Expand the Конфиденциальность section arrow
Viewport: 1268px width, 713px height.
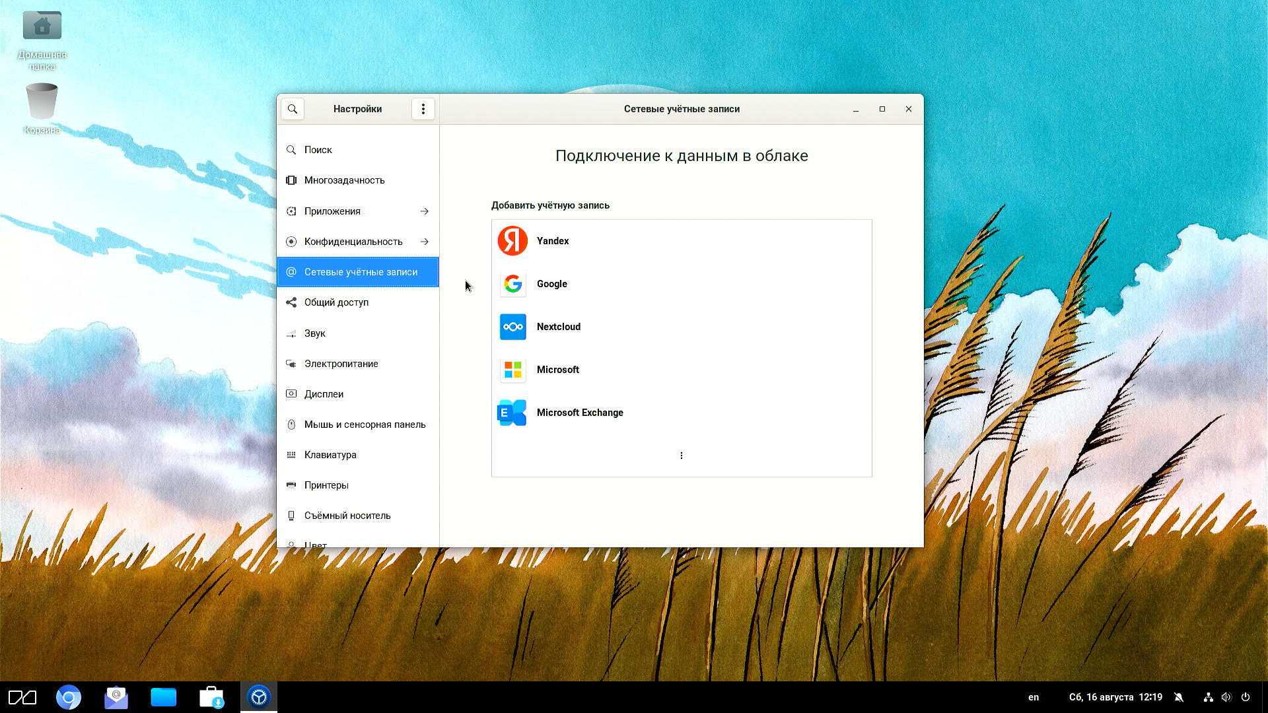coord(425,242)
